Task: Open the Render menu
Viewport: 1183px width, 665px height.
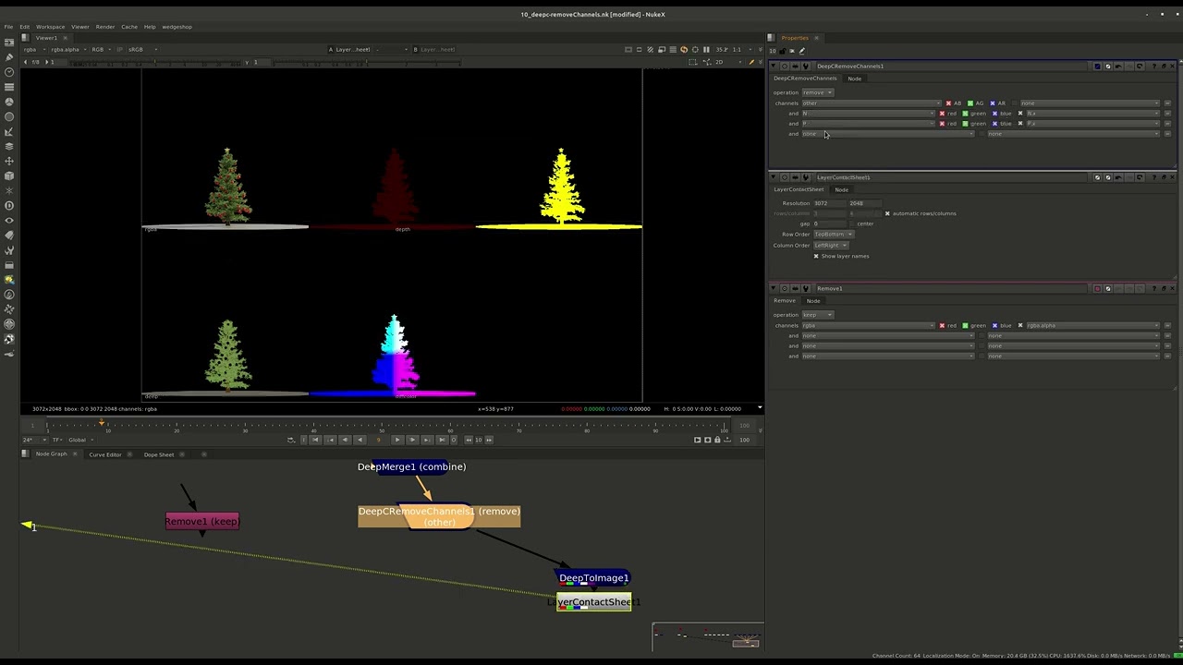Action: pyautogui.click(x=105, y=27)
